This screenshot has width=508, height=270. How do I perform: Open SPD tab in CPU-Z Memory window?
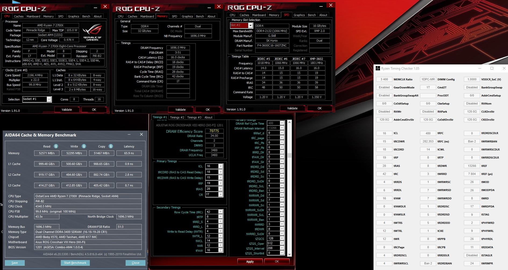click(x=175, y=16)
